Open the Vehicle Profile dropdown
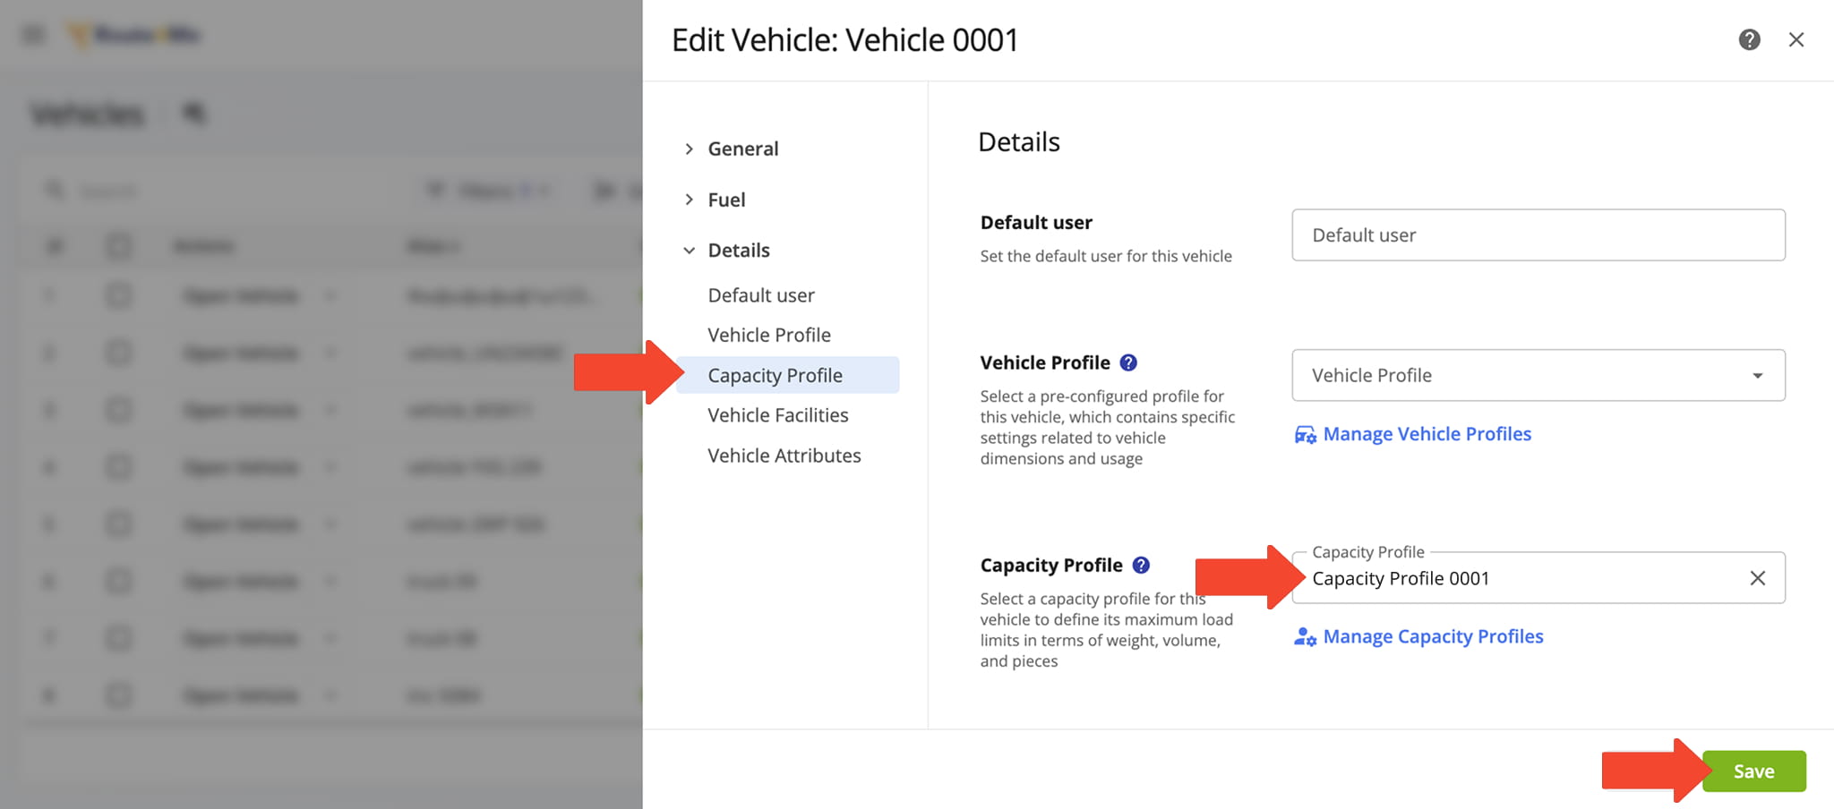Image resolution: width=1834 pixels, height=809 pixels. coord(1538,375)
